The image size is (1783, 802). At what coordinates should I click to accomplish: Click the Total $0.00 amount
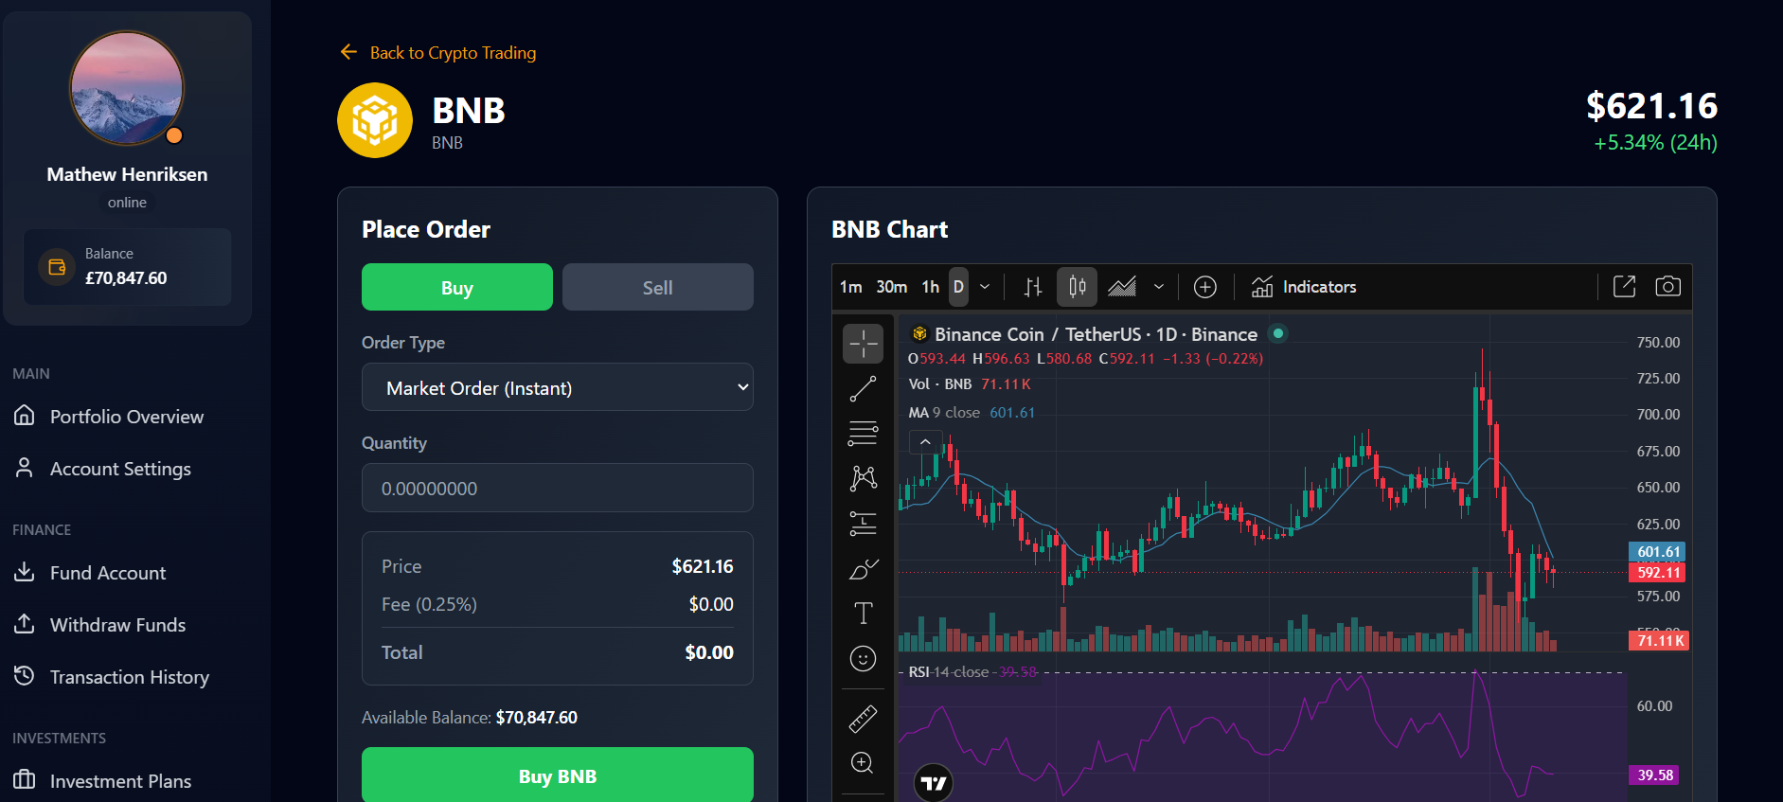(709, 652)
